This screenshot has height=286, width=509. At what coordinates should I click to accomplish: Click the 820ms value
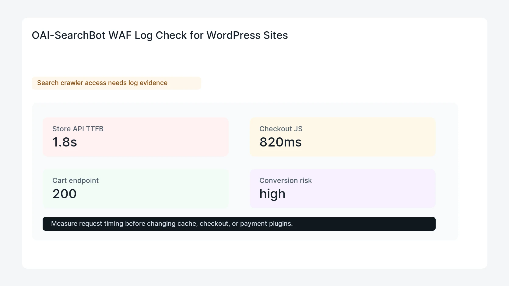click(x=280, y=142)
